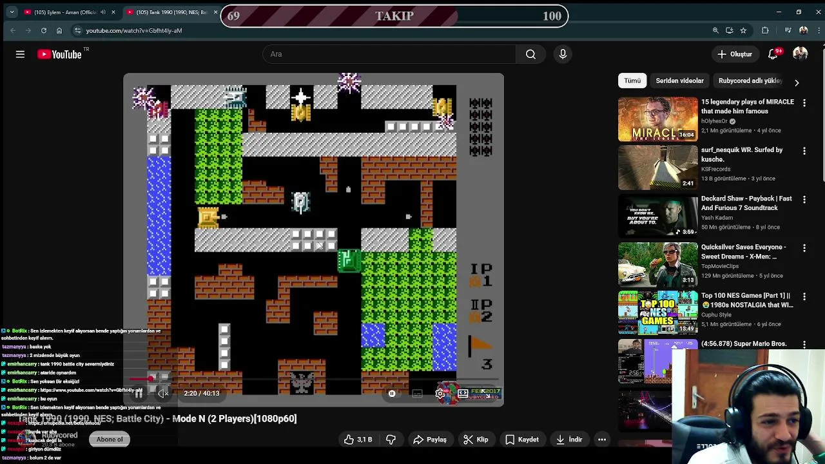This screenshot has height=464, width=825.
Task: Select the Seriden videolar filter chip
Action: [x=679, y=81]
